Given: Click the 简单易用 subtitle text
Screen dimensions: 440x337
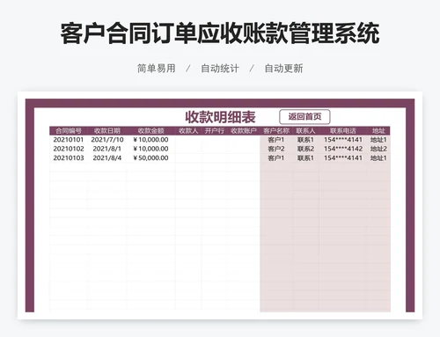Looking at the screenshot, I should tap(157, 69).
